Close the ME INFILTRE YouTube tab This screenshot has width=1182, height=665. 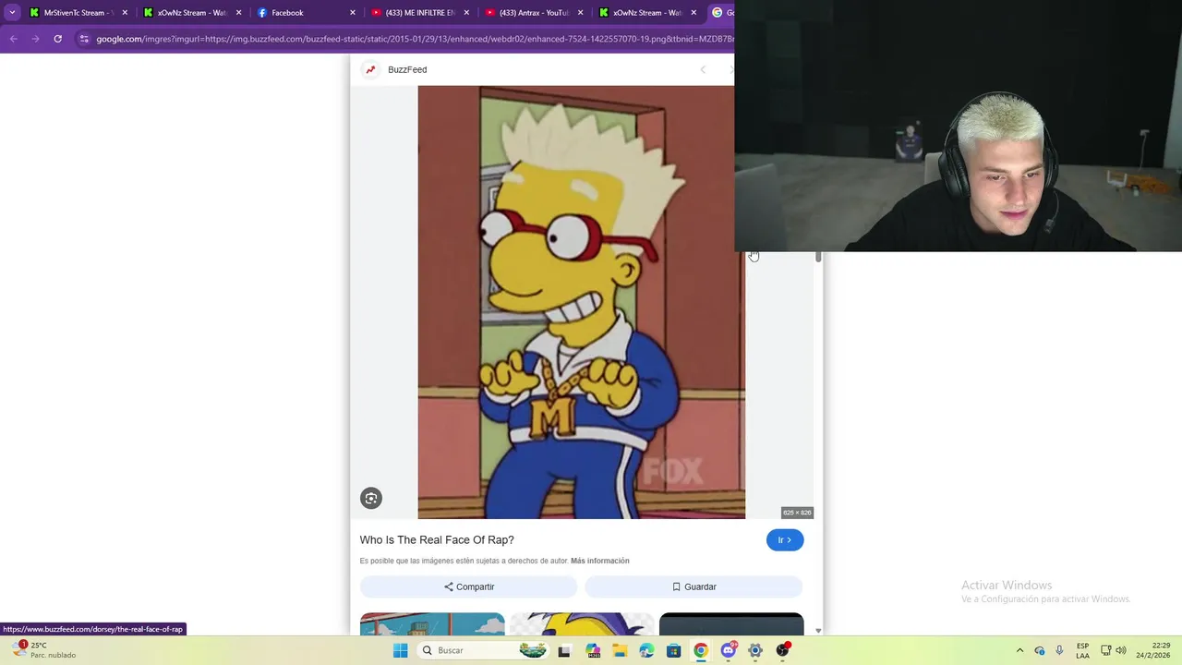pos(466,13)
